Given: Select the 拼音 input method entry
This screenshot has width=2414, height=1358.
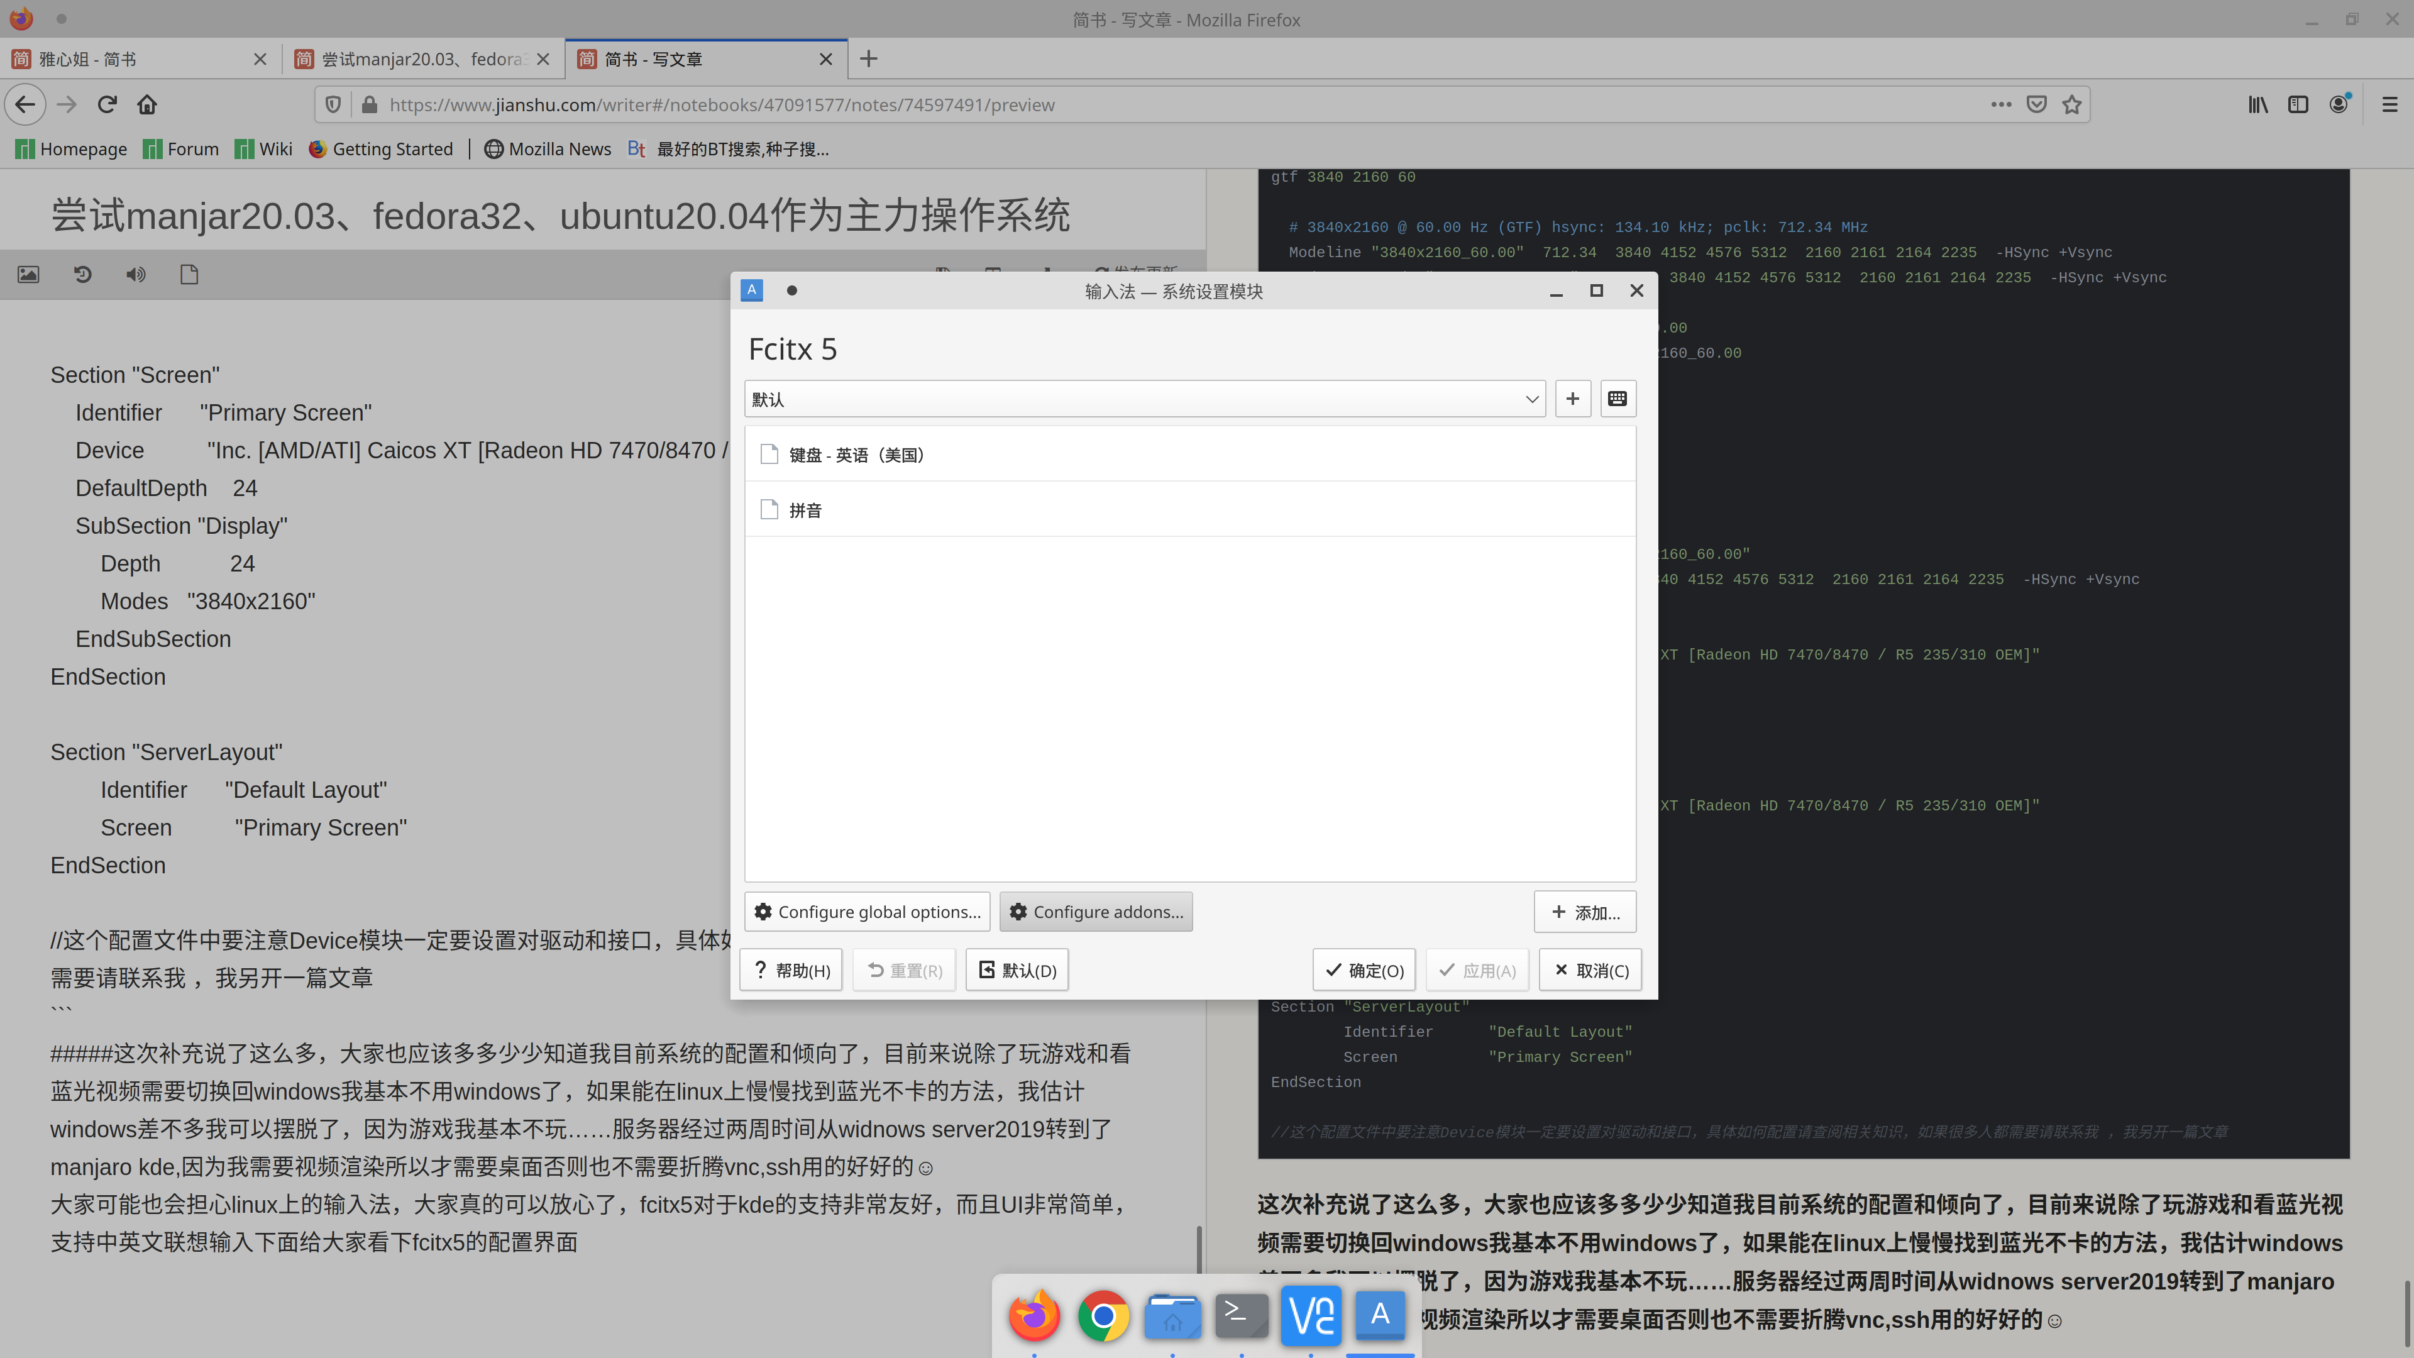Looking at the screenshot, I should pyautogui.click(x=806, y=510).
